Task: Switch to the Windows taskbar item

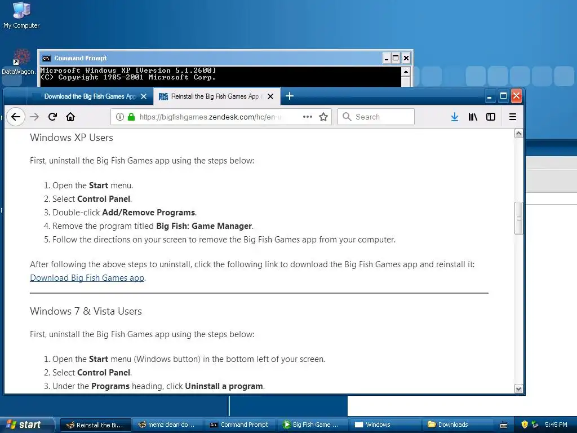Action: [383, 425]
